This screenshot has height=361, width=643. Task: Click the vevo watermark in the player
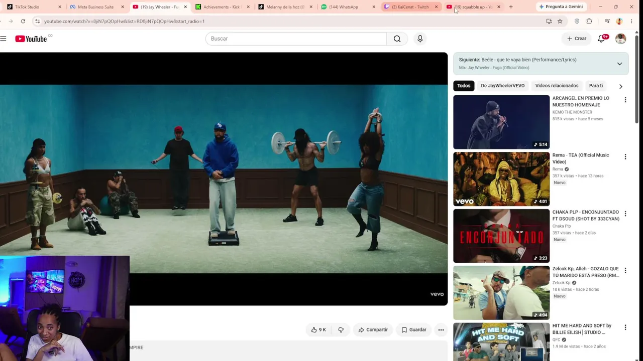pos(437,294)
